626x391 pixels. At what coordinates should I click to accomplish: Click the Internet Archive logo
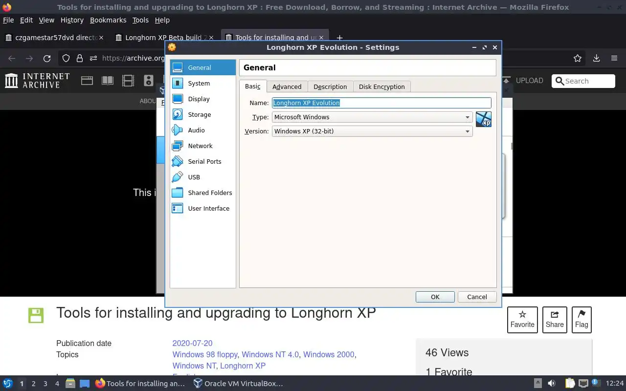37,81
